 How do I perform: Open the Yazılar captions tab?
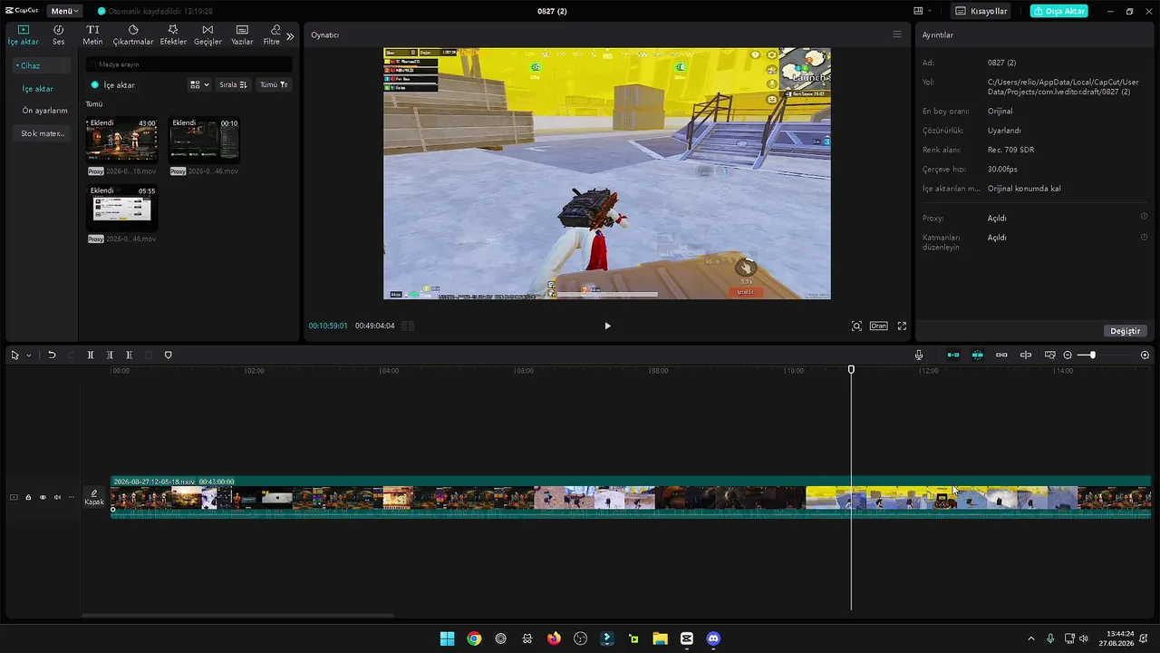click(242, 35)
